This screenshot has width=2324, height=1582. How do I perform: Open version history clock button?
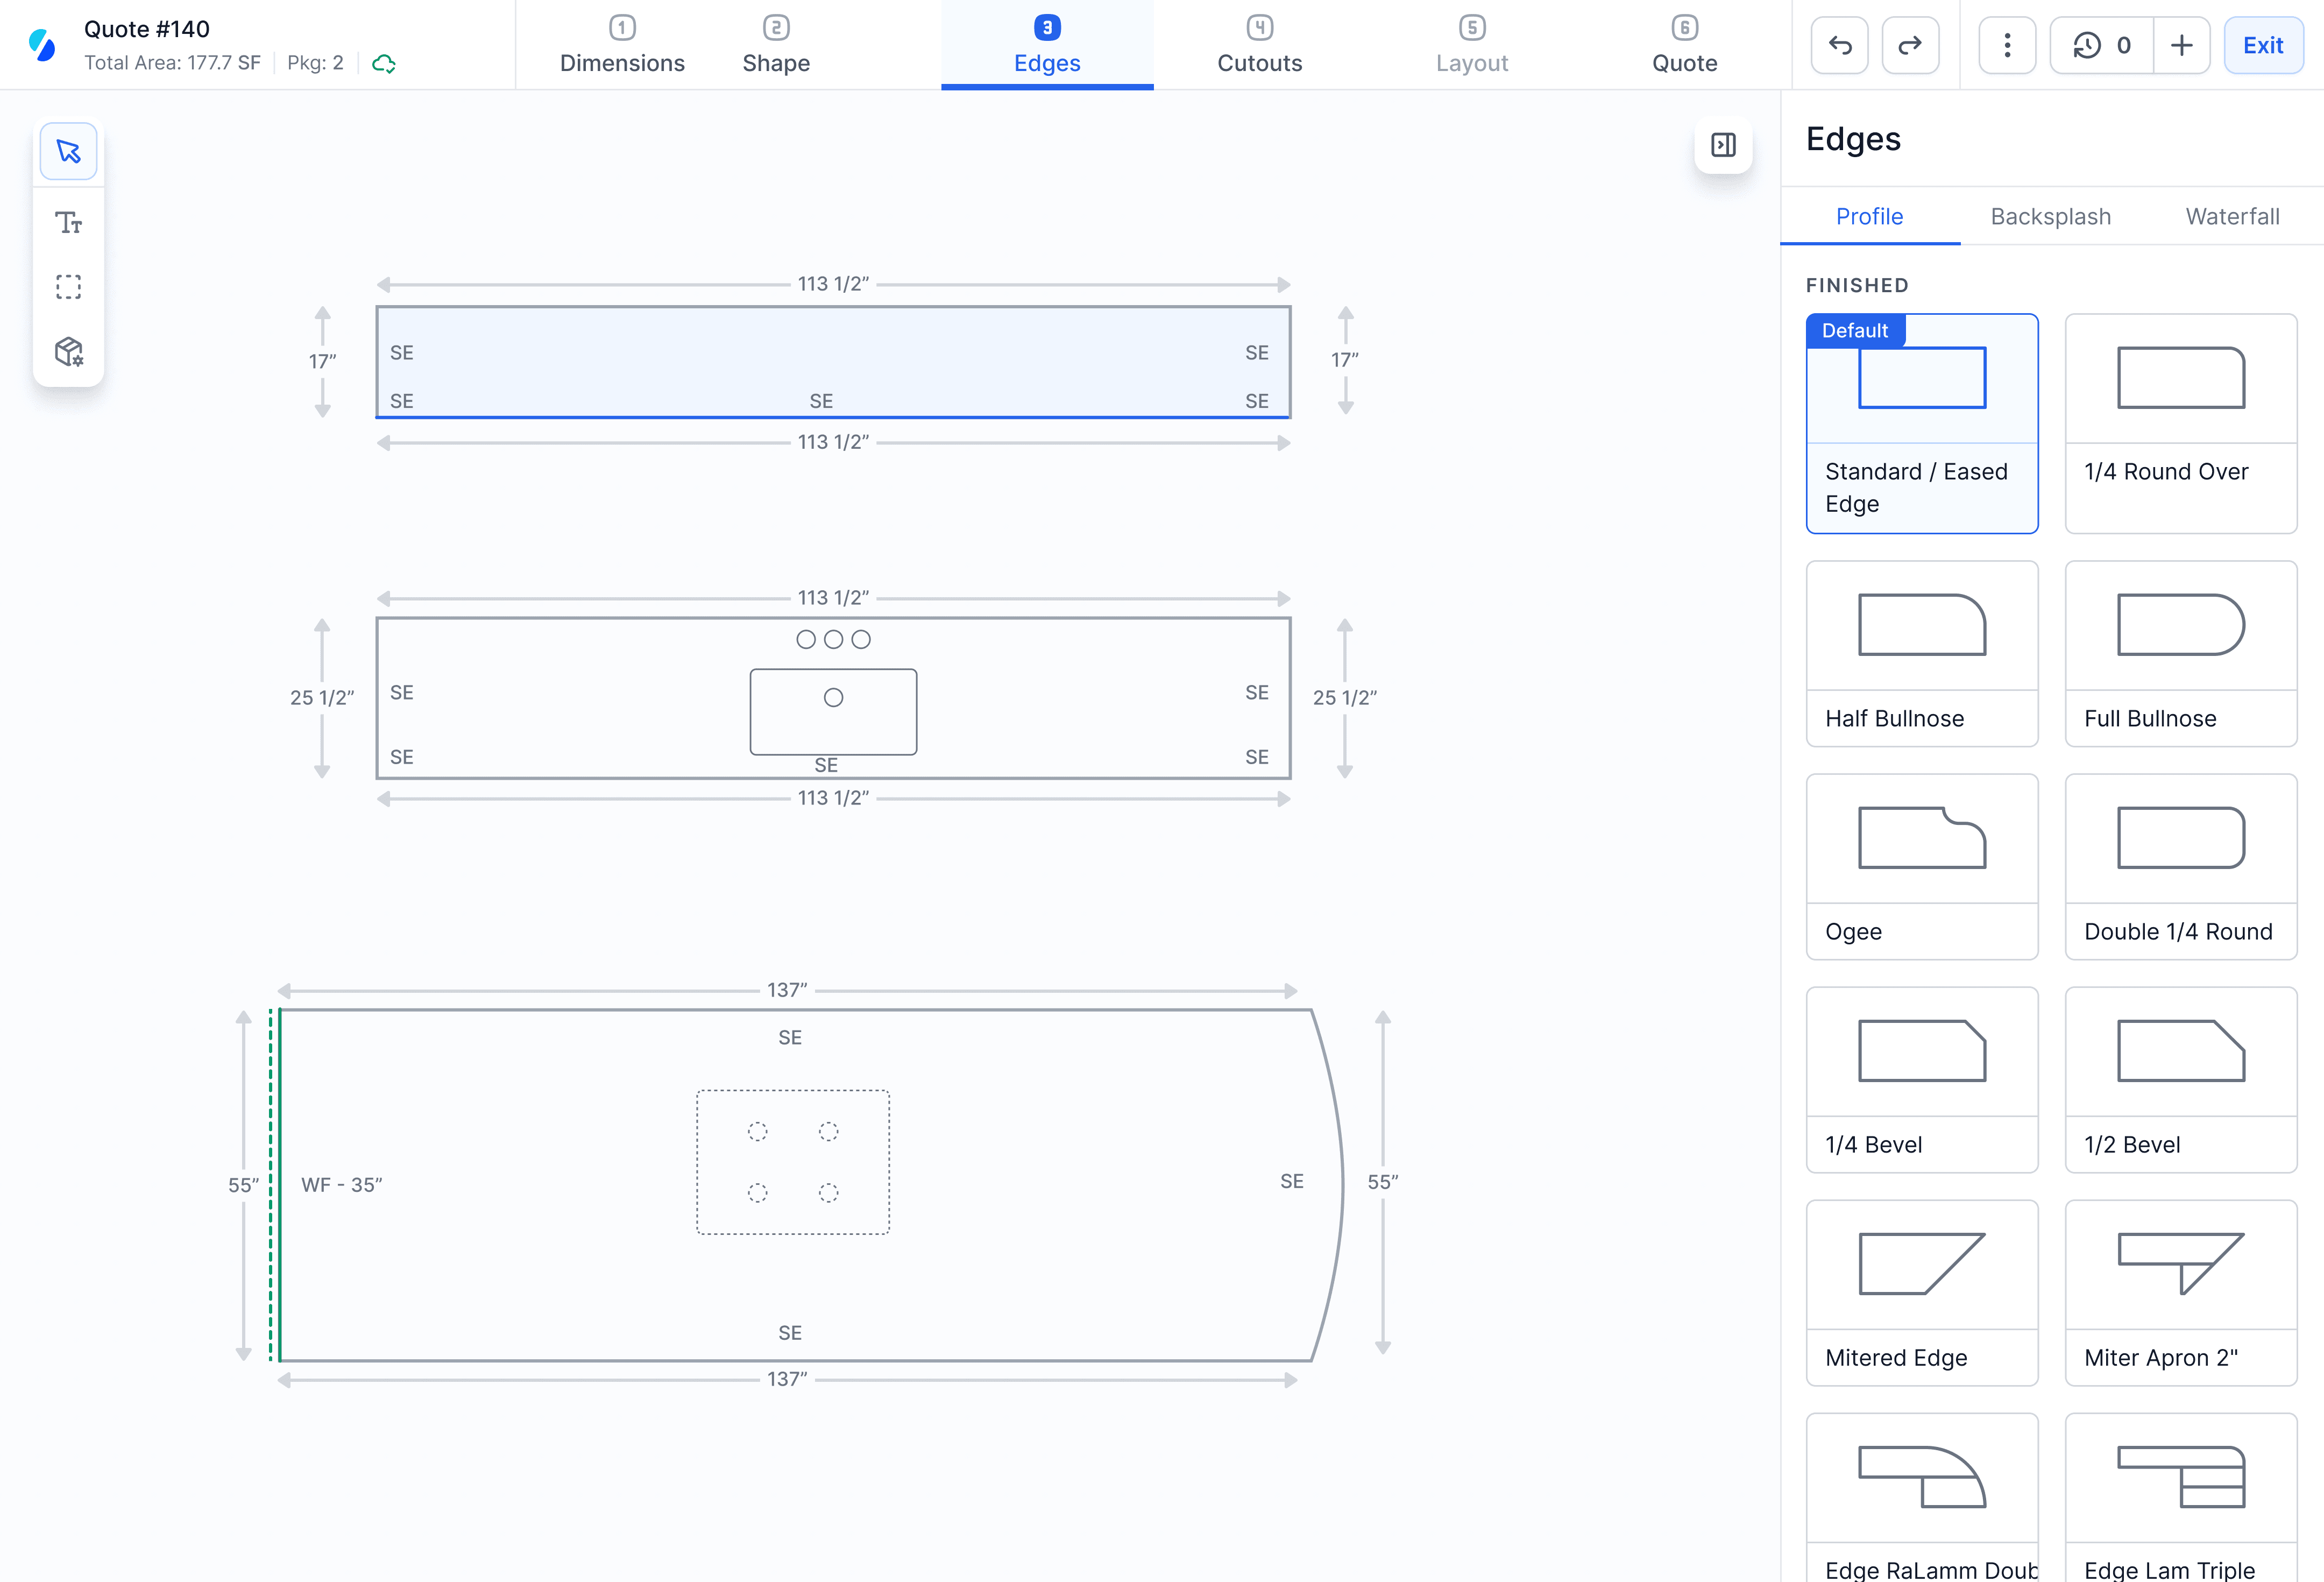click(x=2101, y=45)
